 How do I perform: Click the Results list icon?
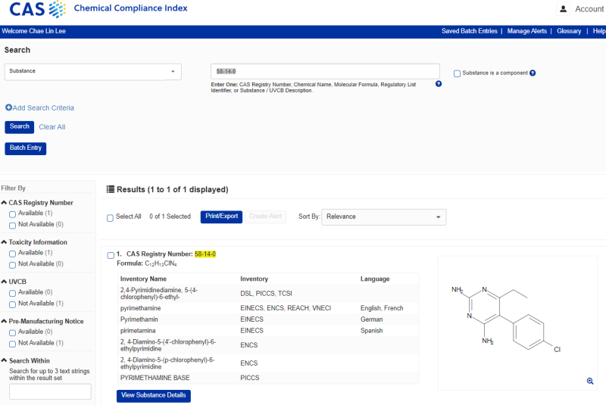tap(111, 189)
